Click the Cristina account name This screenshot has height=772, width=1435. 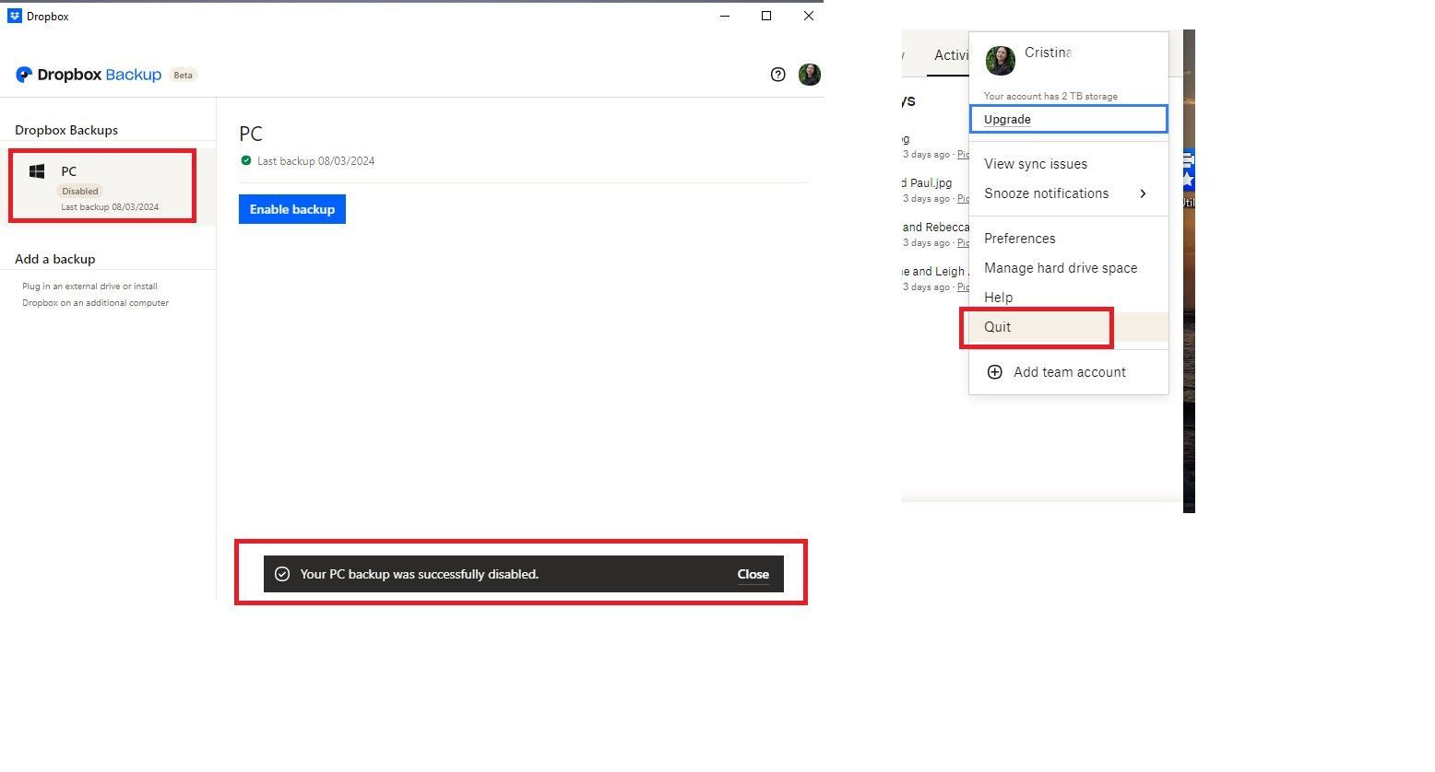[x=1048, y=53]
